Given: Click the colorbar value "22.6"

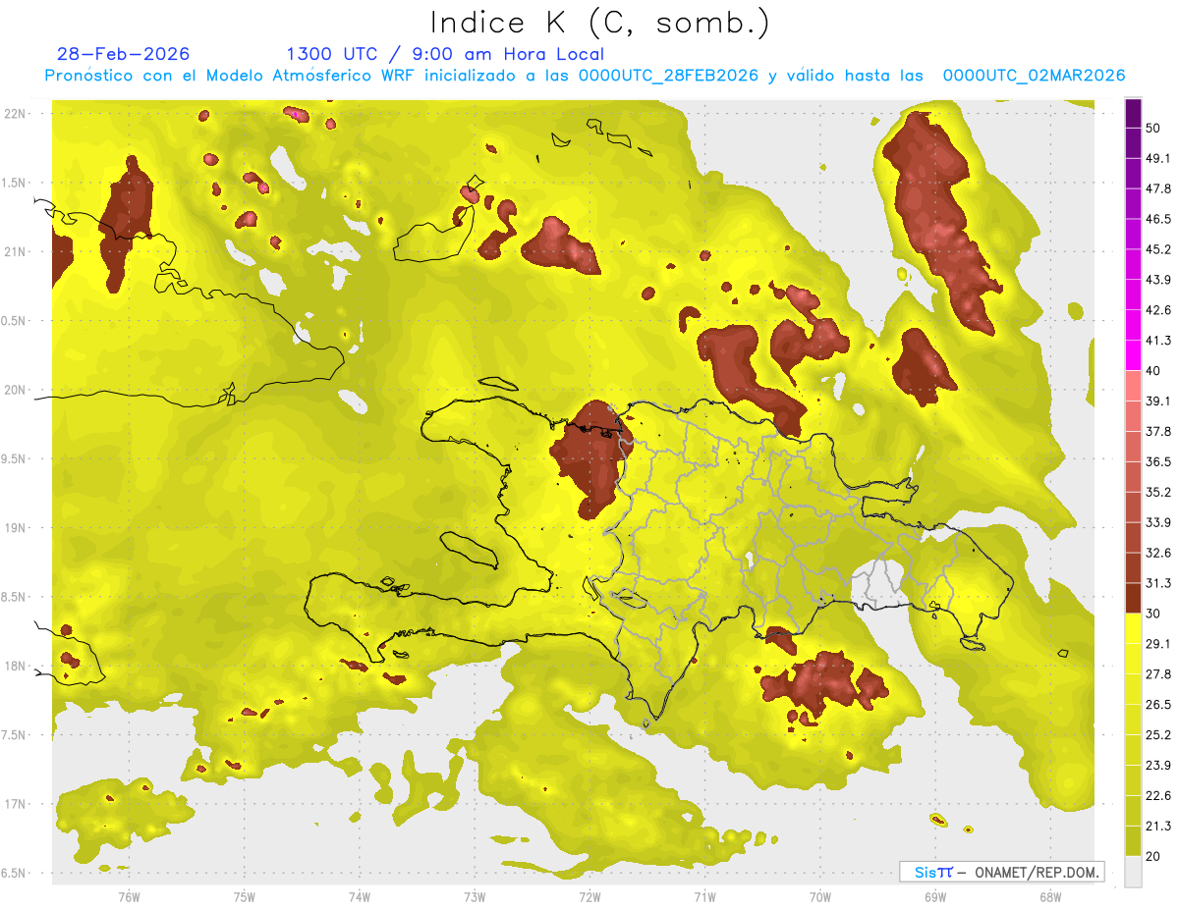Looking at the screenshot, I should (x=1158, y=796).
